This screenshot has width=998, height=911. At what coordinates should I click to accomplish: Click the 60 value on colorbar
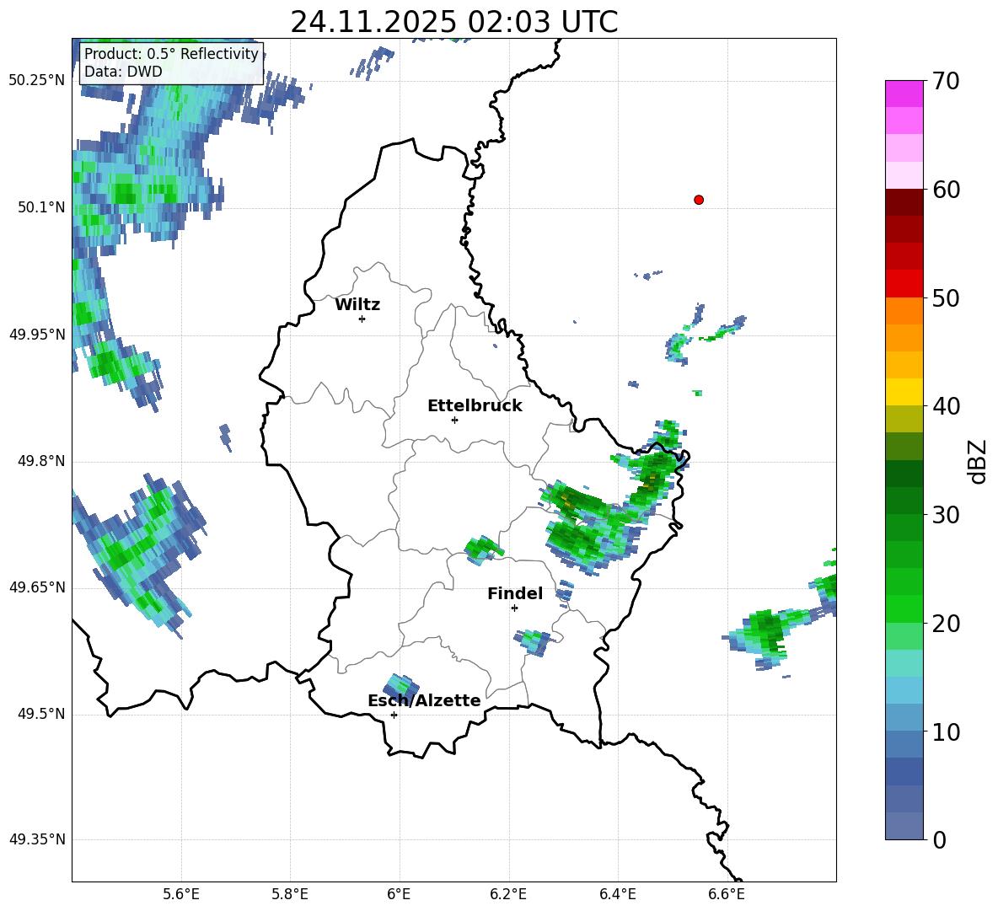[946, 190]
